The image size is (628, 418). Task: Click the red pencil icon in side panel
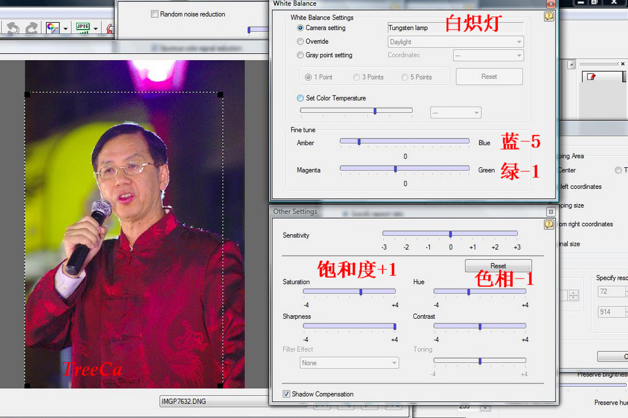click(x=592, y=77)
